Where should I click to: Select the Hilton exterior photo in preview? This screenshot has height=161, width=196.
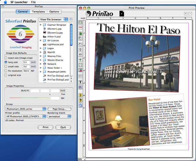pos(137,63)
